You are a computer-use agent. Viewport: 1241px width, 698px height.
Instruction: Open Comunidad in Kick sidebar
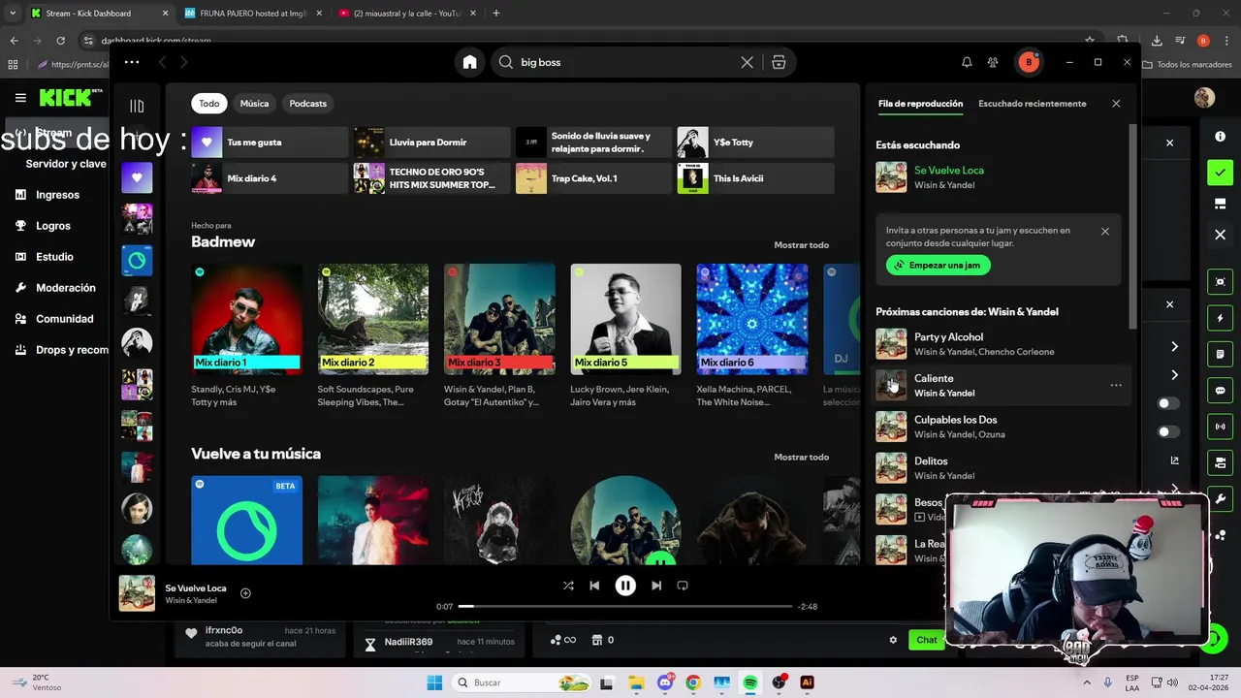(x=55, y=319)
